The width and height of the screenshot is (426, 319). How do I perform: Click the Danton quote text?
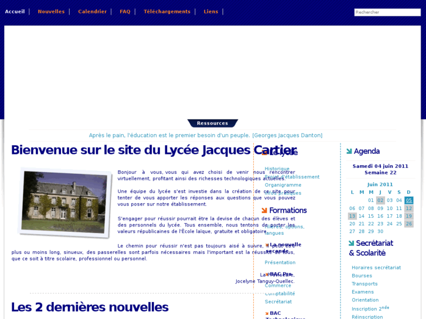pyautogui.click(x=206, y=135)
